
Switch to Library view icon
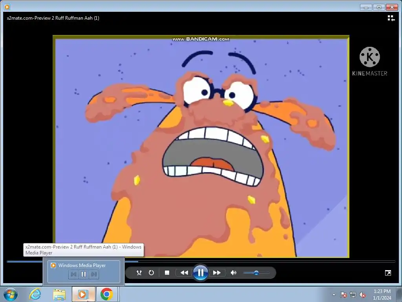coord(391,18)
